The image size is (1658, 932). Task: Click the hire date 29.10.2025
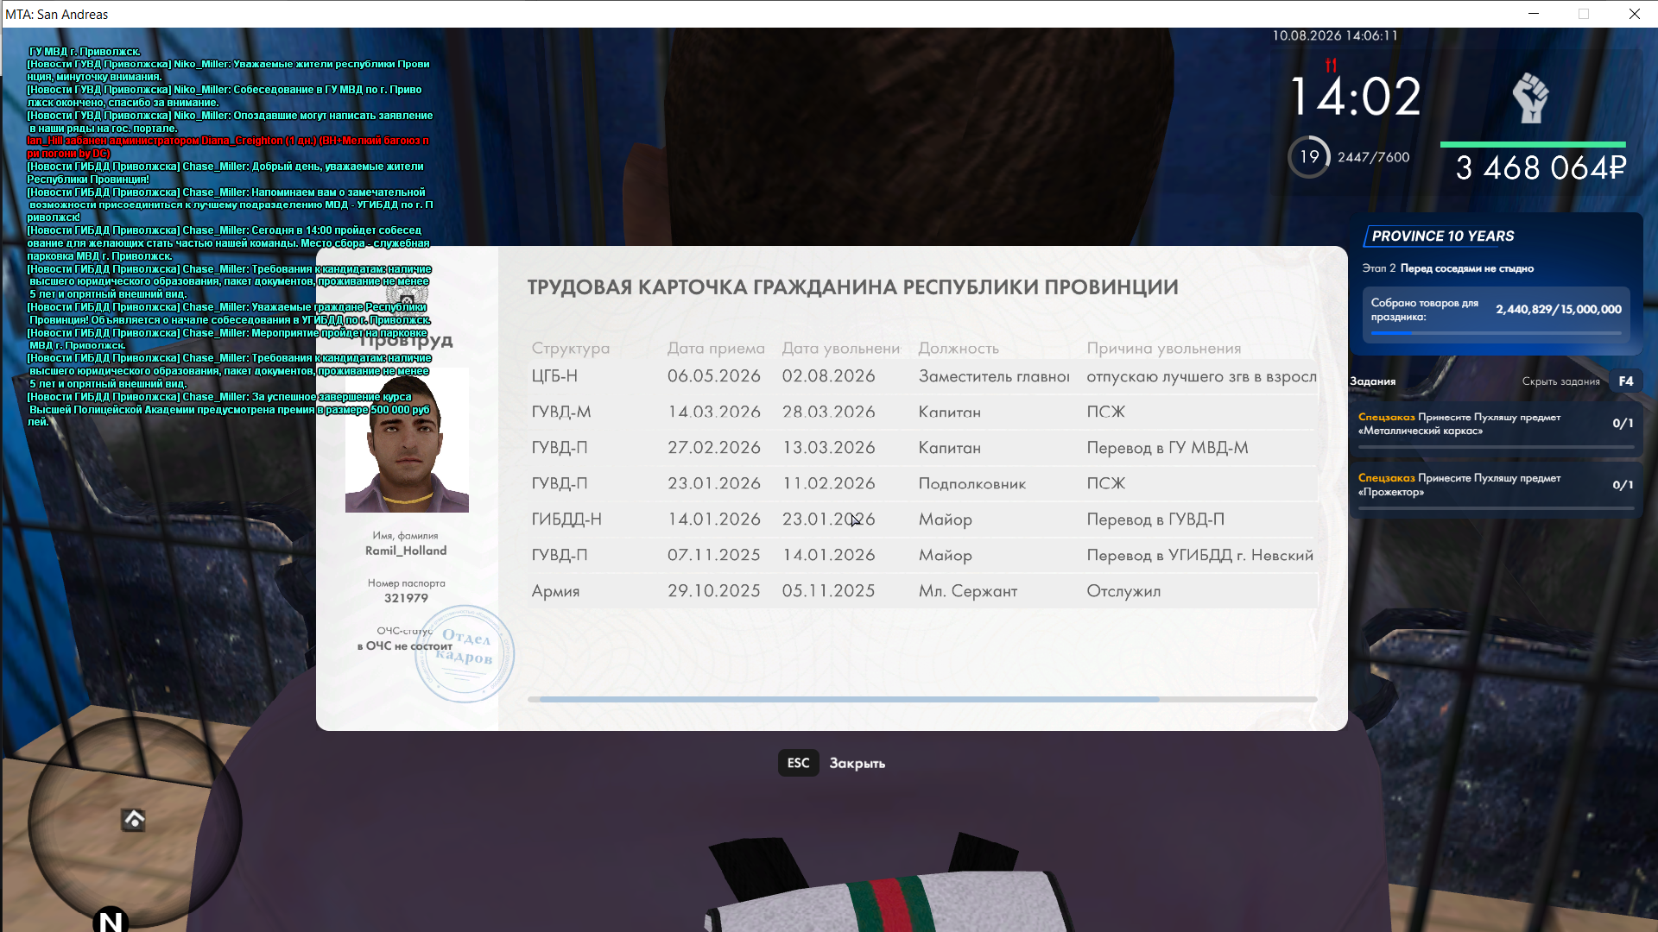click(x=714, y=591)
